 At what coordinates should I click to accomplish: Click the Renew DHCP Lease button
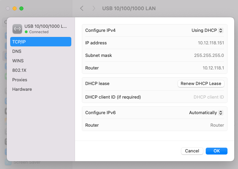pos(201,84)
